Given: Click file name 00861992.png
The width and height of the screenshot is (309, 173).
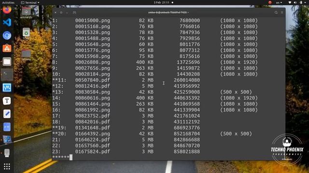Looking at the screenshot, I should [x=92, y=110].
